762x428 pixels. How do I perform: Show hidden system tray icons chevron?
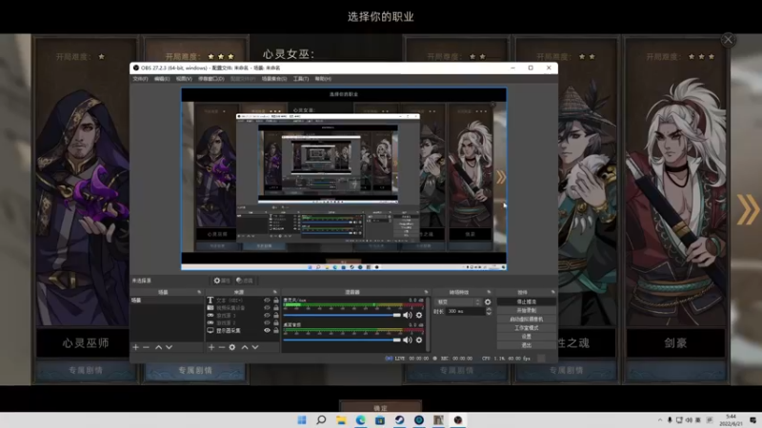point(659,420)
